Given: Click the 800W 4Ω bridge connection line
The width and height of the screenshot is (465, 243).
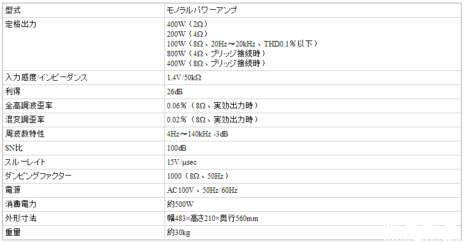Looking at the screenshot, I should 216,54.
